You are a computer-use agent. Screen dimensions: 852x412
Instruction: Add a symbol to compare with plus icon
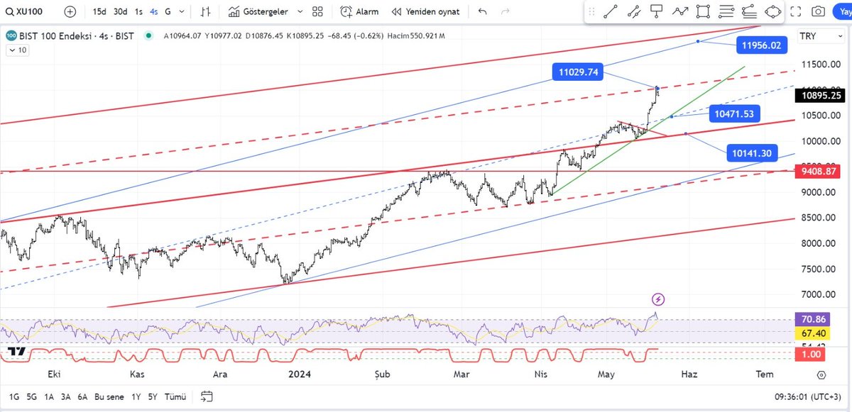point(70,11)
